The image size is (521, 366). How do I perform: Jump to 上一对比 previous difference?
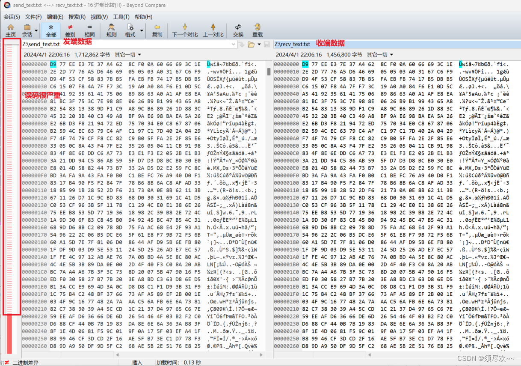coord(213,30)
